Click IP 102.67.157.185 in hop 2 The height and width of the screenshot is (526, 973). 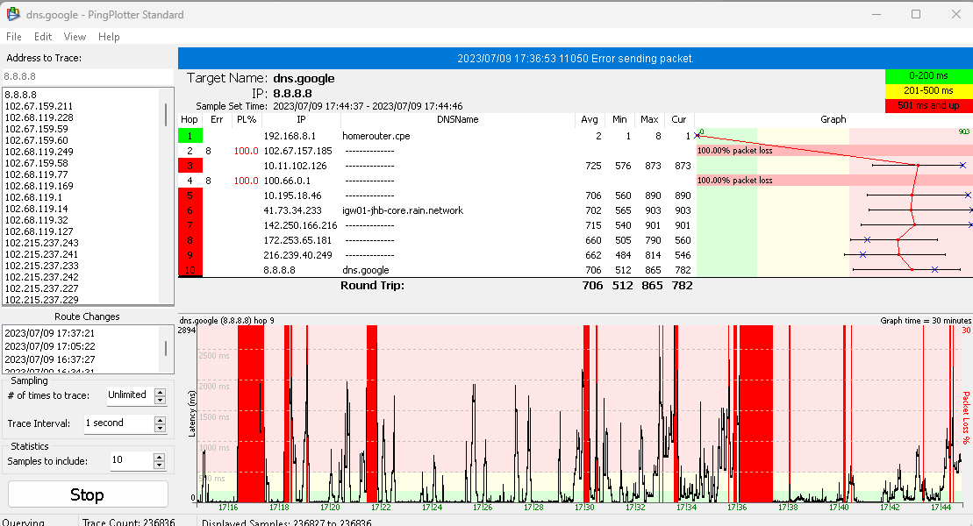(297, 151)
